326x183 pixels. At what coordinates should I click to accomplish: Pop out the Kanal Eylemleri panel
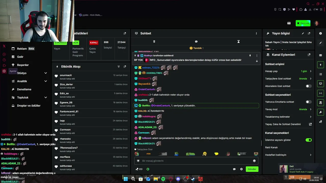[x=309, y=55]
